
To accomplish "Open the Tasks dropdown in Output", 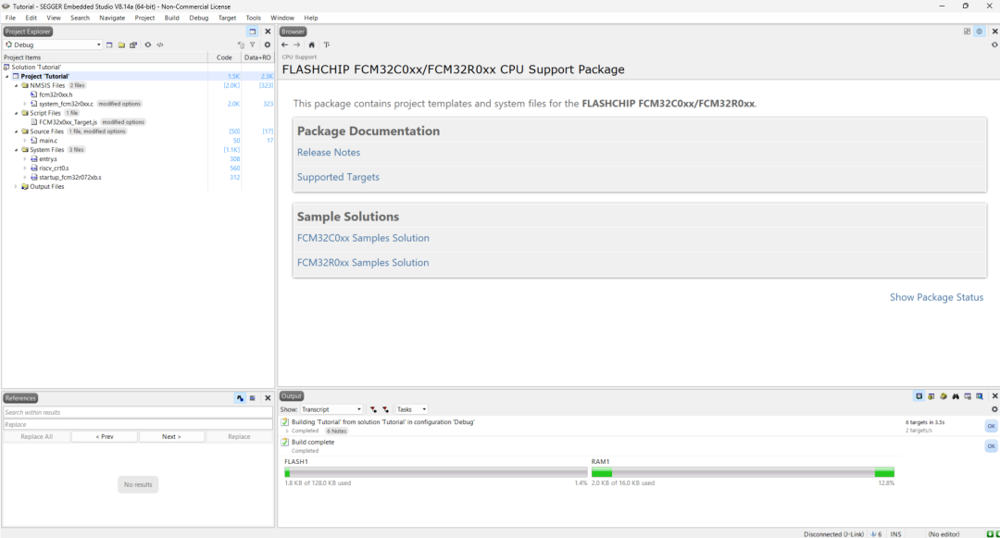I will (x=411, y=409).
